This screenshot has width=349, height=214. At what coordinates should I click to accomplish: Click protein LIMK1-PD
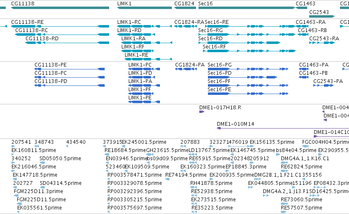(140, 73)
